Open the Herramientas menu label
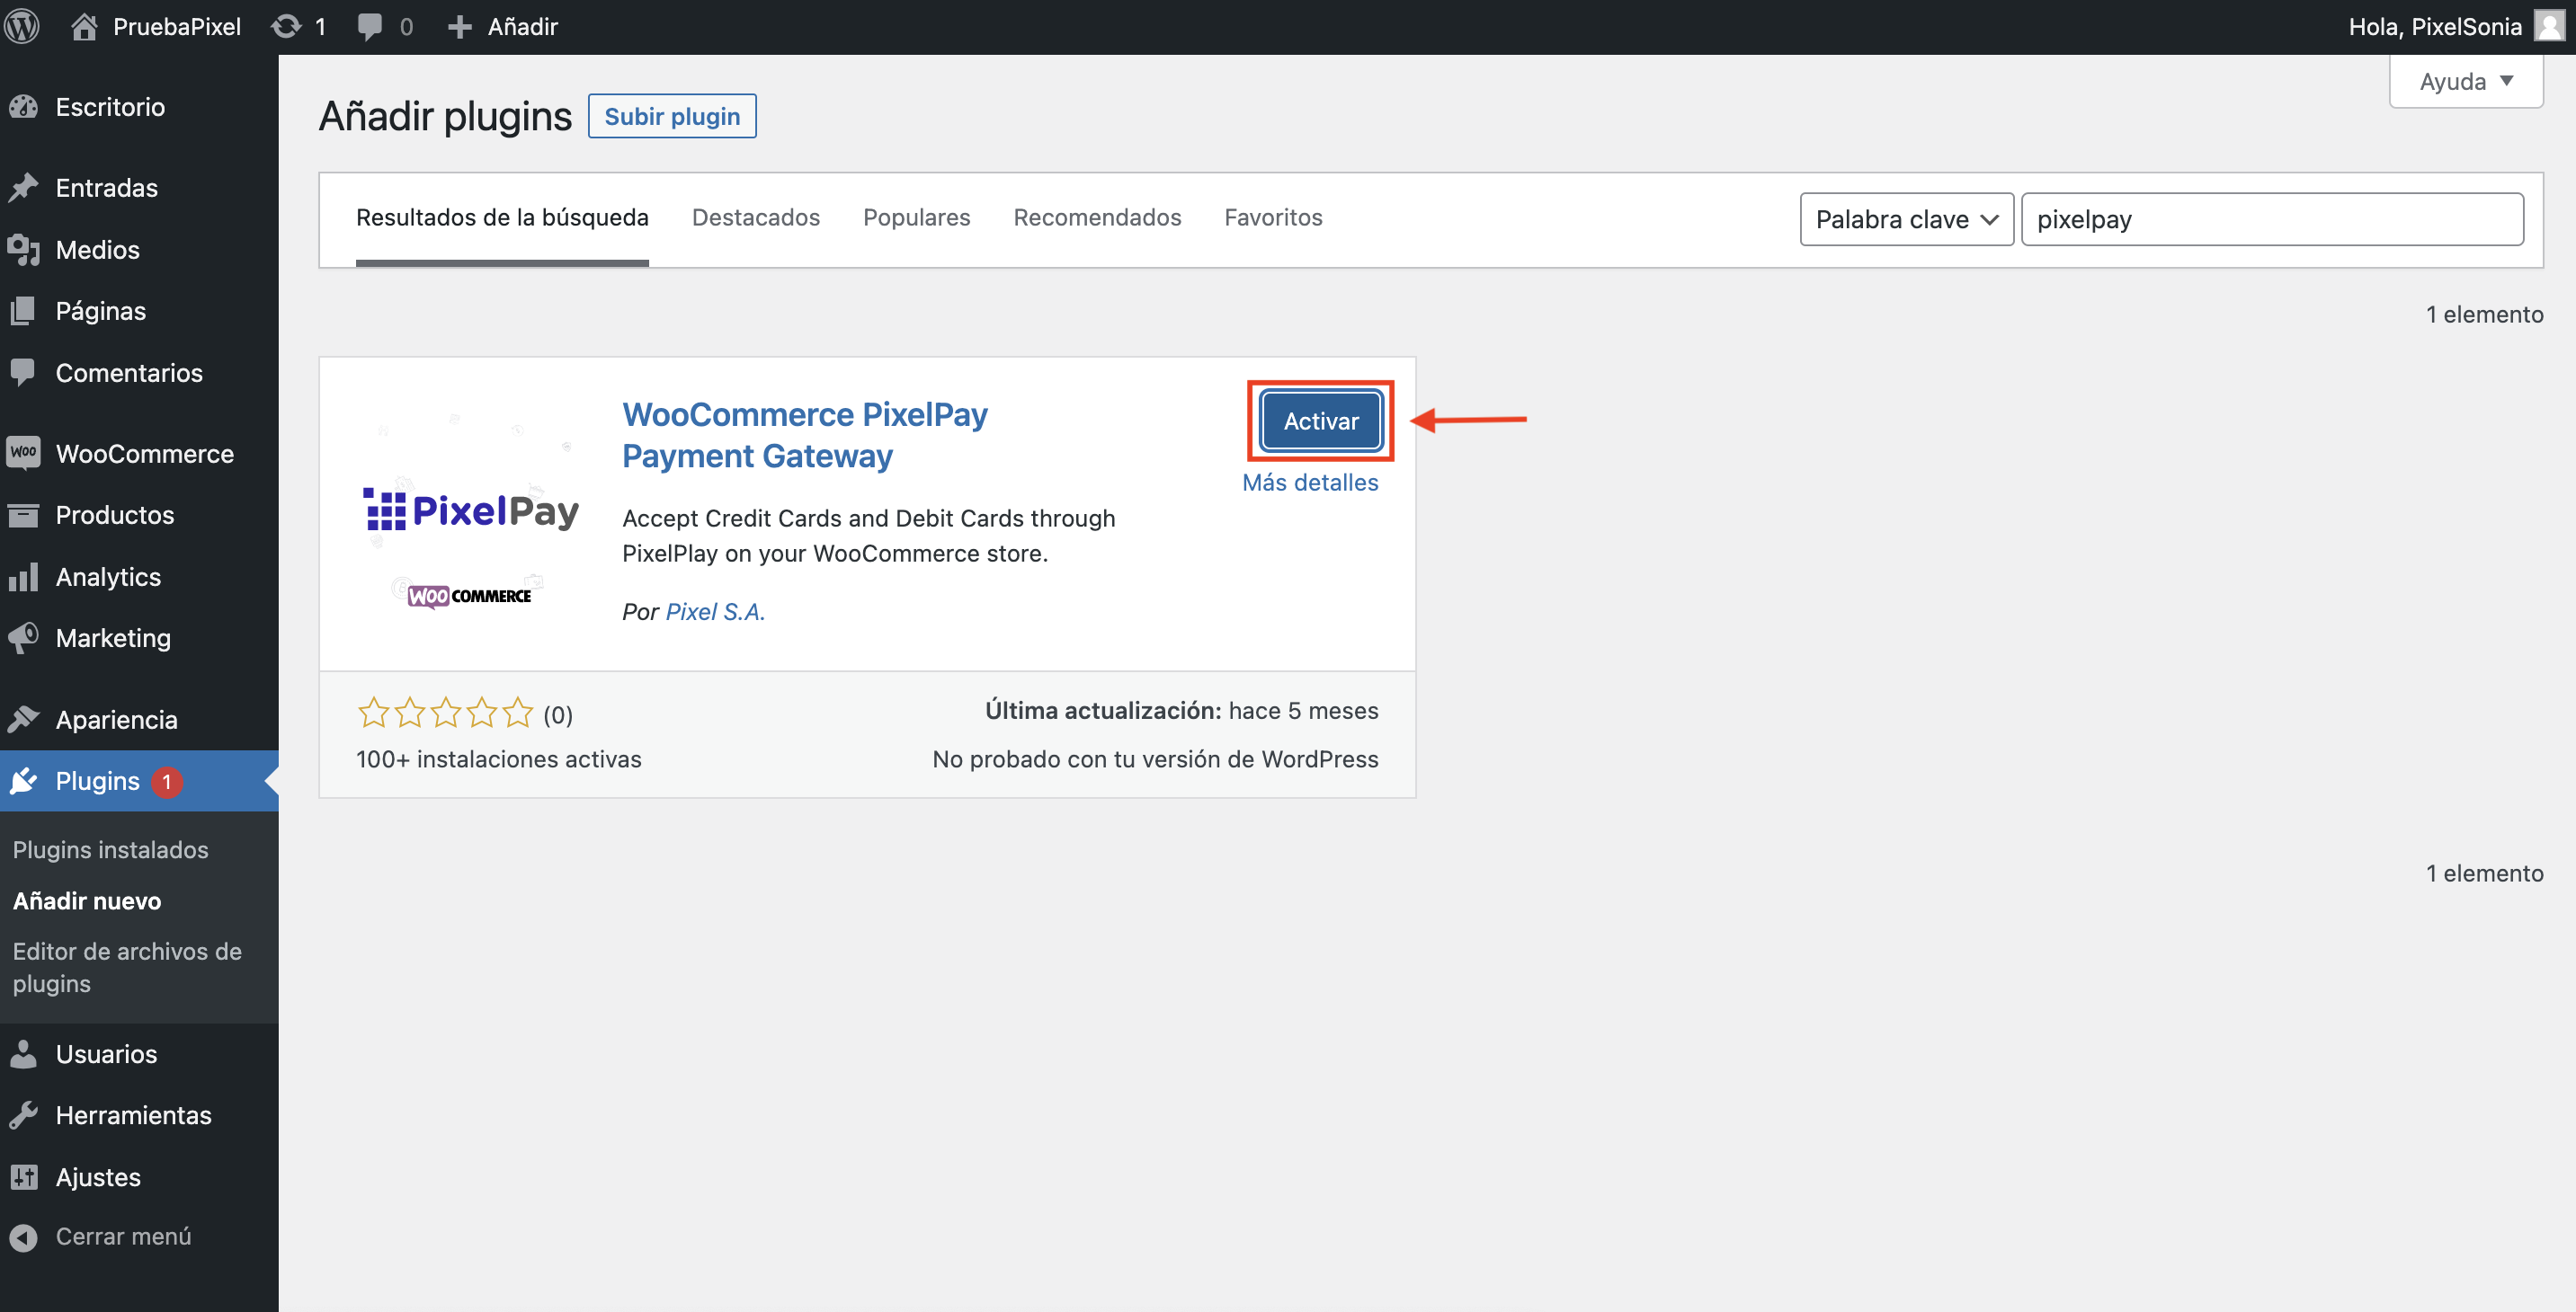This screenshot has height=1312, width=2576. pos(134,1115)
